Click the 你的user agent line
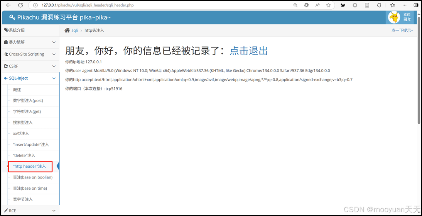 coord(197,71)
